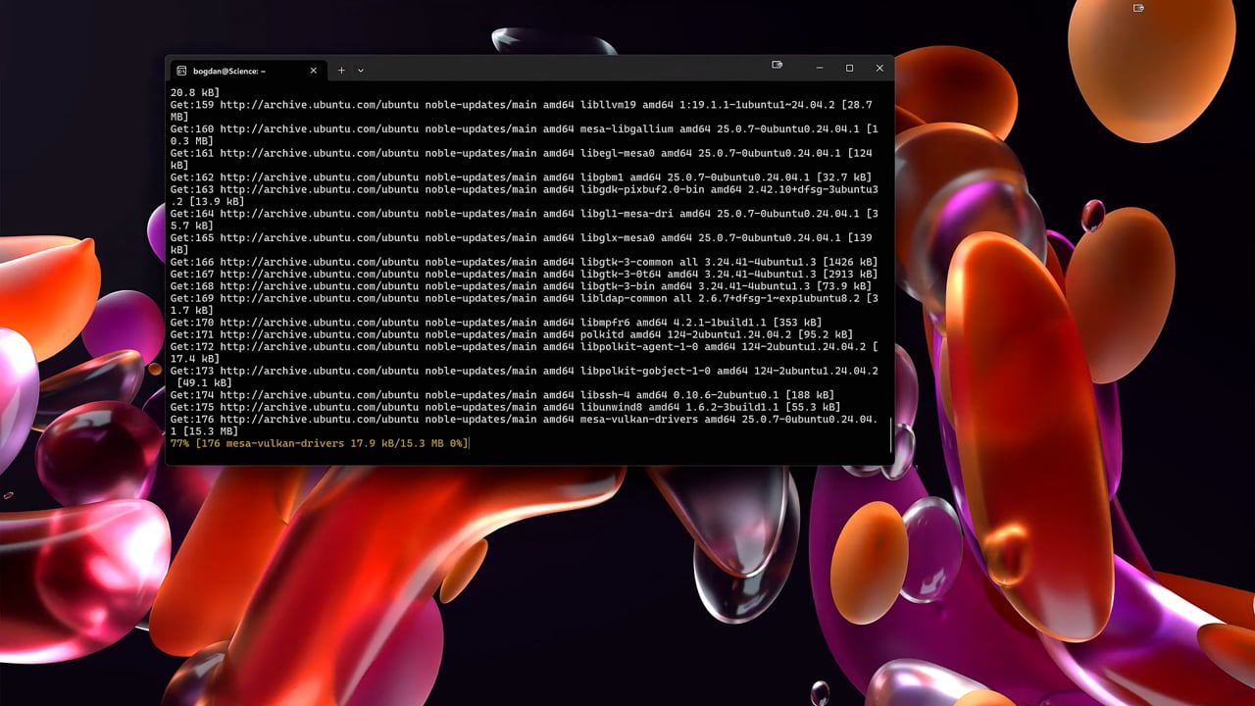Click the size value [353 kB]
Viewport: 1255px width, 706px height.
tap(797, 323)
